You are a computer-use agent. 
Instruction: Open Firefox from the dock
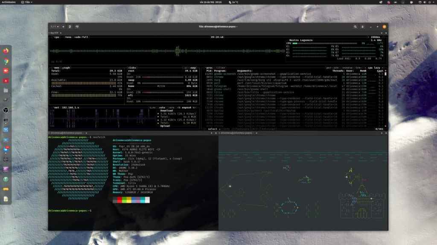click(6, 51)
